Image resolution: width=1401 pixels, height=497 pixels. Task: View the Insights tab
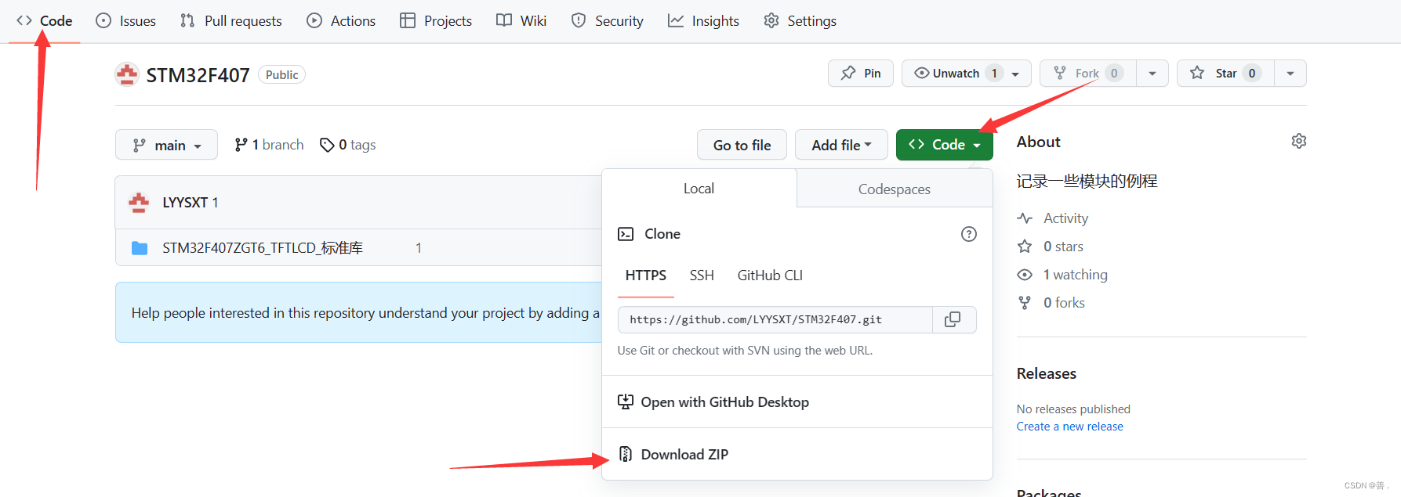pos(703,21)
